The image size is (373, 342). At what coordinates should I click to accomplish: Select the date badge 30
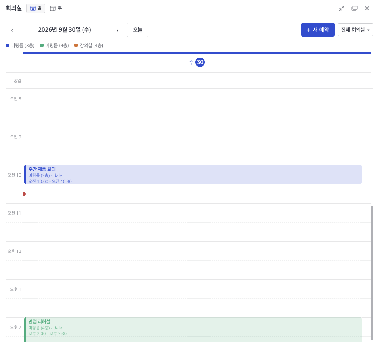click(200, 62)
